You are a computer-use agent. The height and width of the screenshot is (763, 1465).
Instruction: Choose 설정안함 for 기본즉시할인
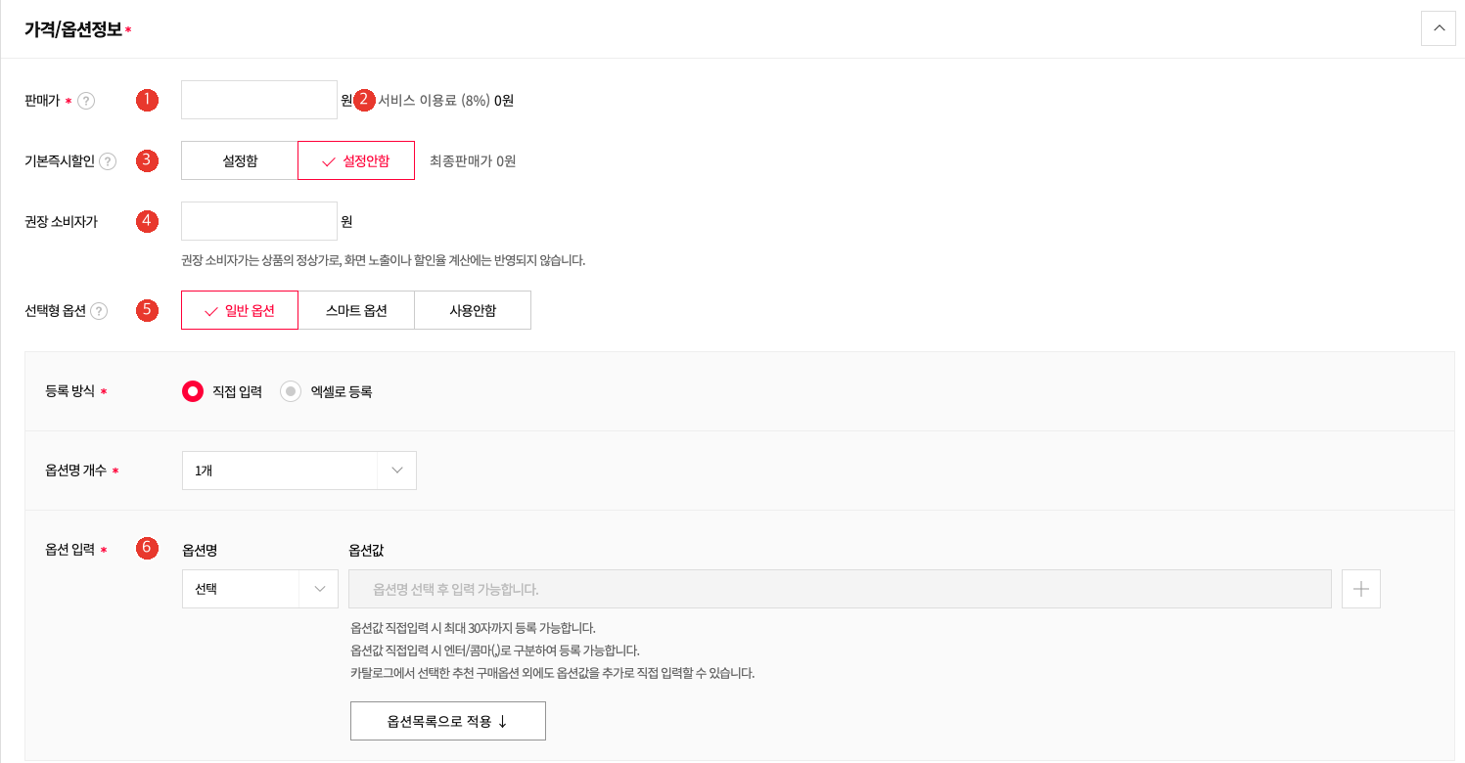click(356, 160)
